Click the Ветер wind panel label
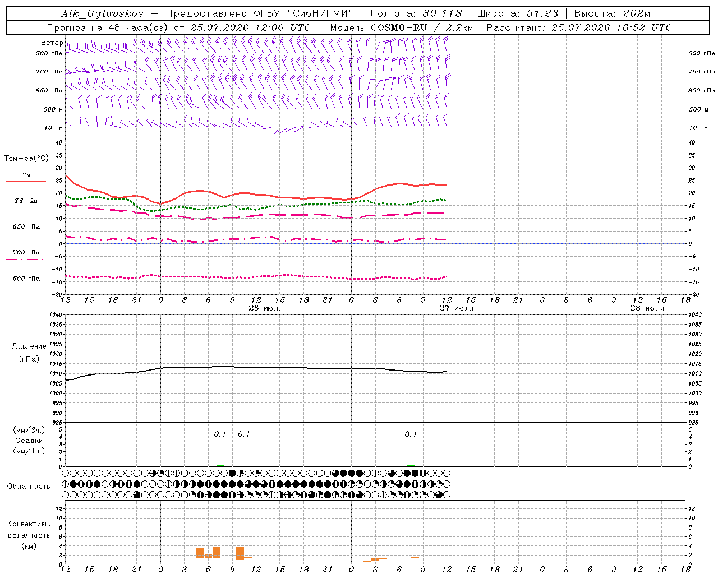This screenshot has width=718, height=574. pos(52,43)
